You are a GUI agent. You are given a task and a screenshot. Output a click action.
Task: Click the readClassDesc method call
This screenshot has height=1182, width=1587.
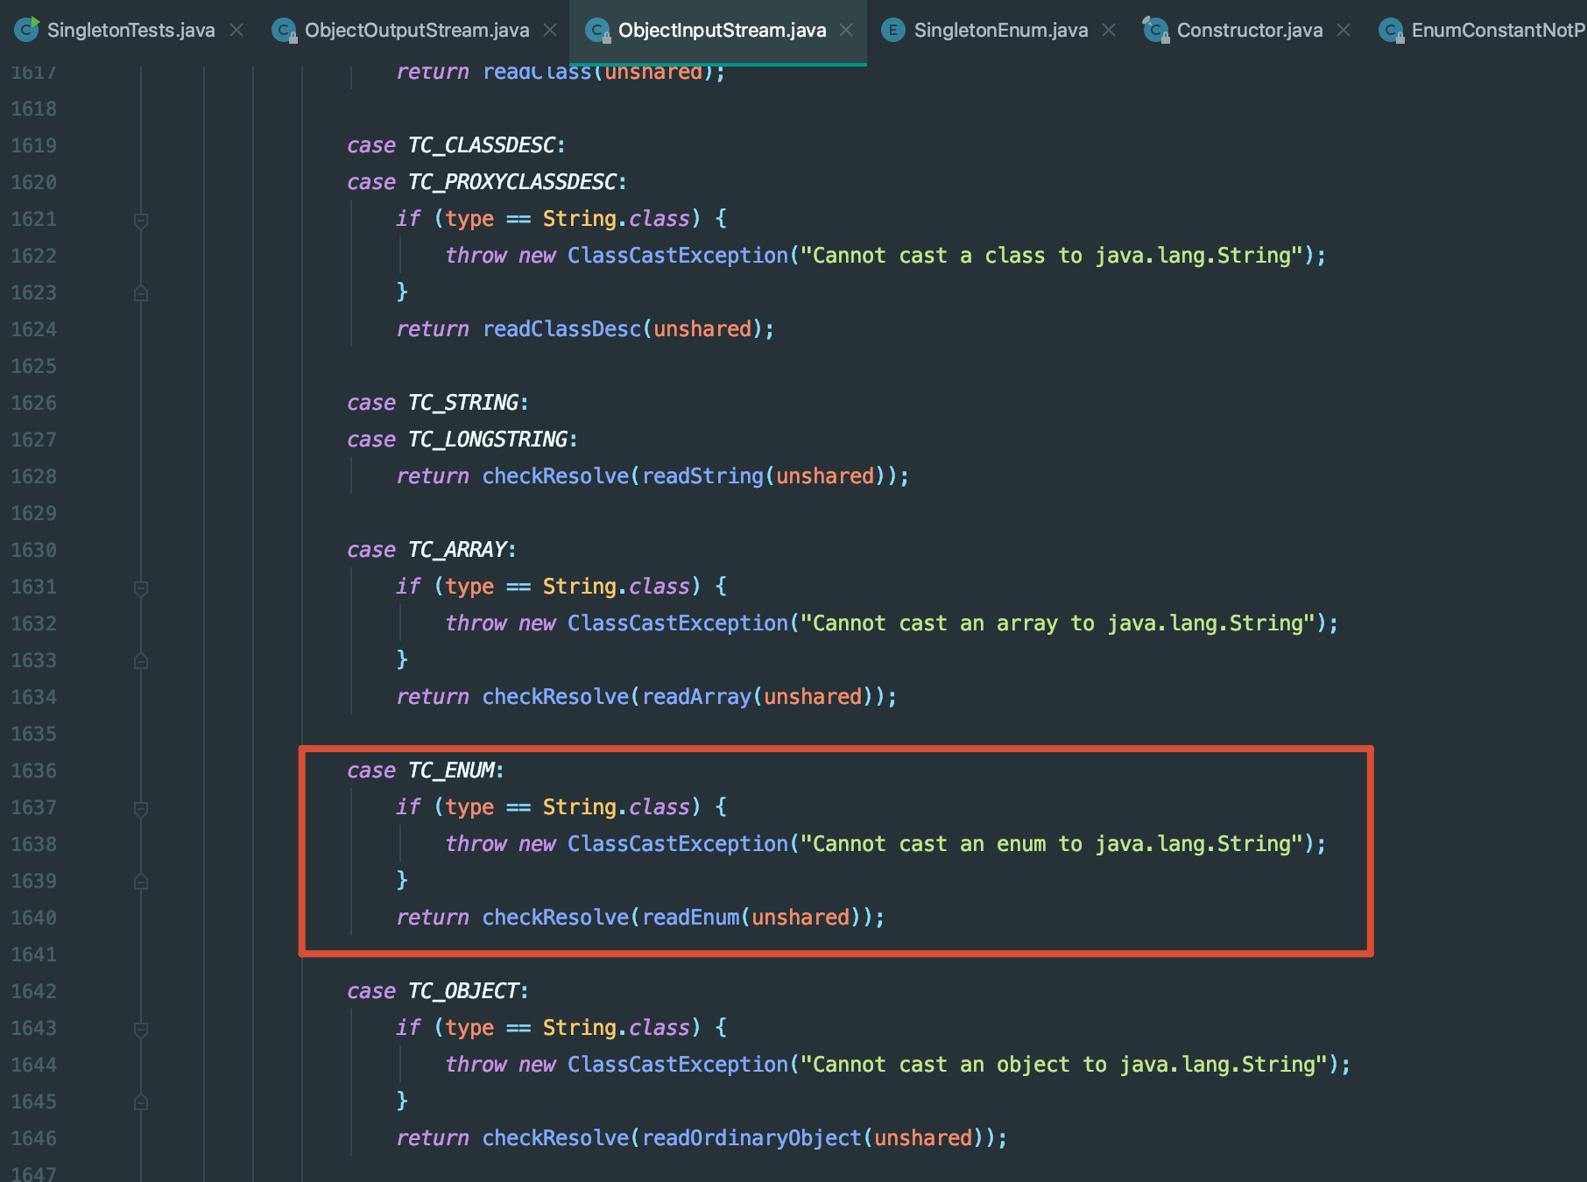pyautogui.click(x=562, y=329)
